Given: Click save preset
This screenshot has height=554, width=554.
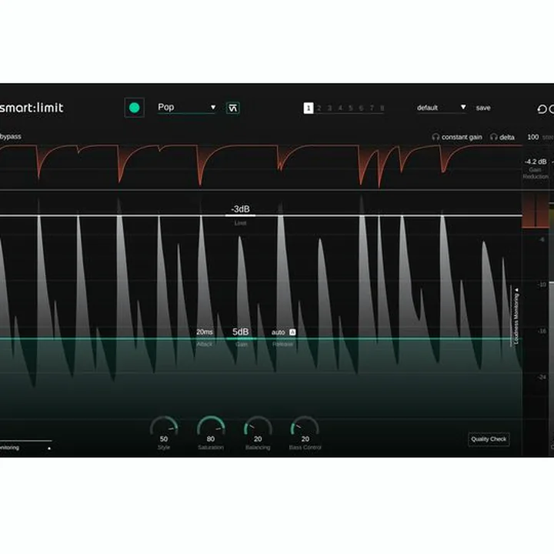Looking at the screenshot, I should click(483, 108).
